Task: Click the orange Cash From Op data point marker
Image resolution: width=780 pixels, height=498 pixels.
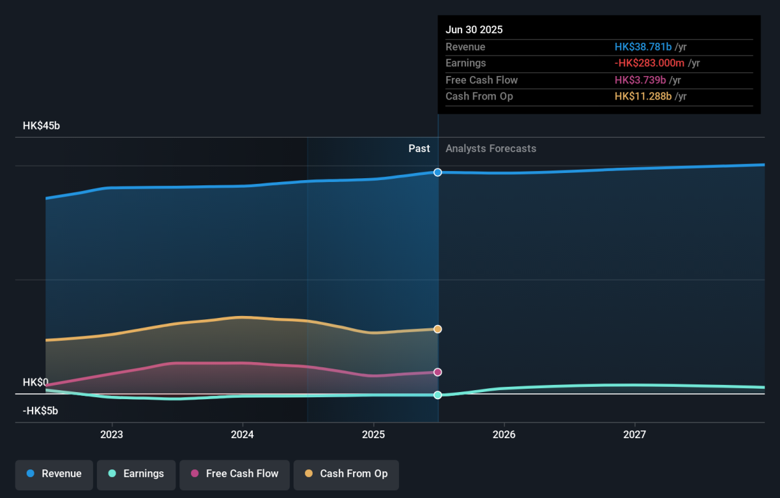Action: (x=437, y=329)
